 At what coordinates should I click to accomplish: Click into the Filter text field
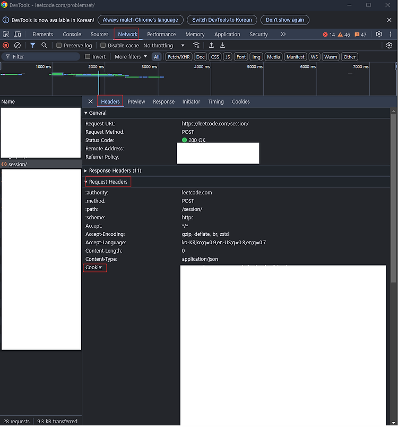[x=41, y=57]
